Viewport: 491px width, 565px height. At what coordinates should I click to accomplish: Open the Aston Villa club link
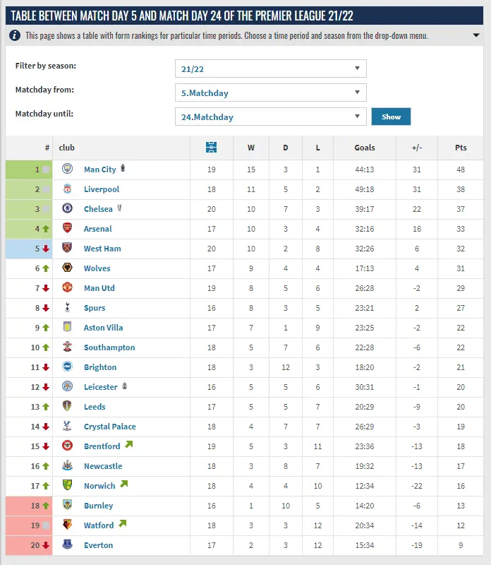(x=104, y=328)
